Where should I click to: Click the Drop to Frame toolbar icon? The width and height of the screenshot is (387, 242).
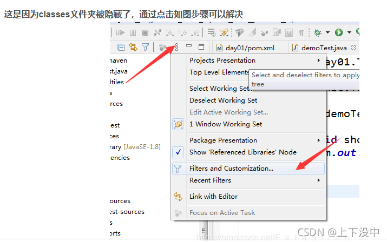[212, 32]
